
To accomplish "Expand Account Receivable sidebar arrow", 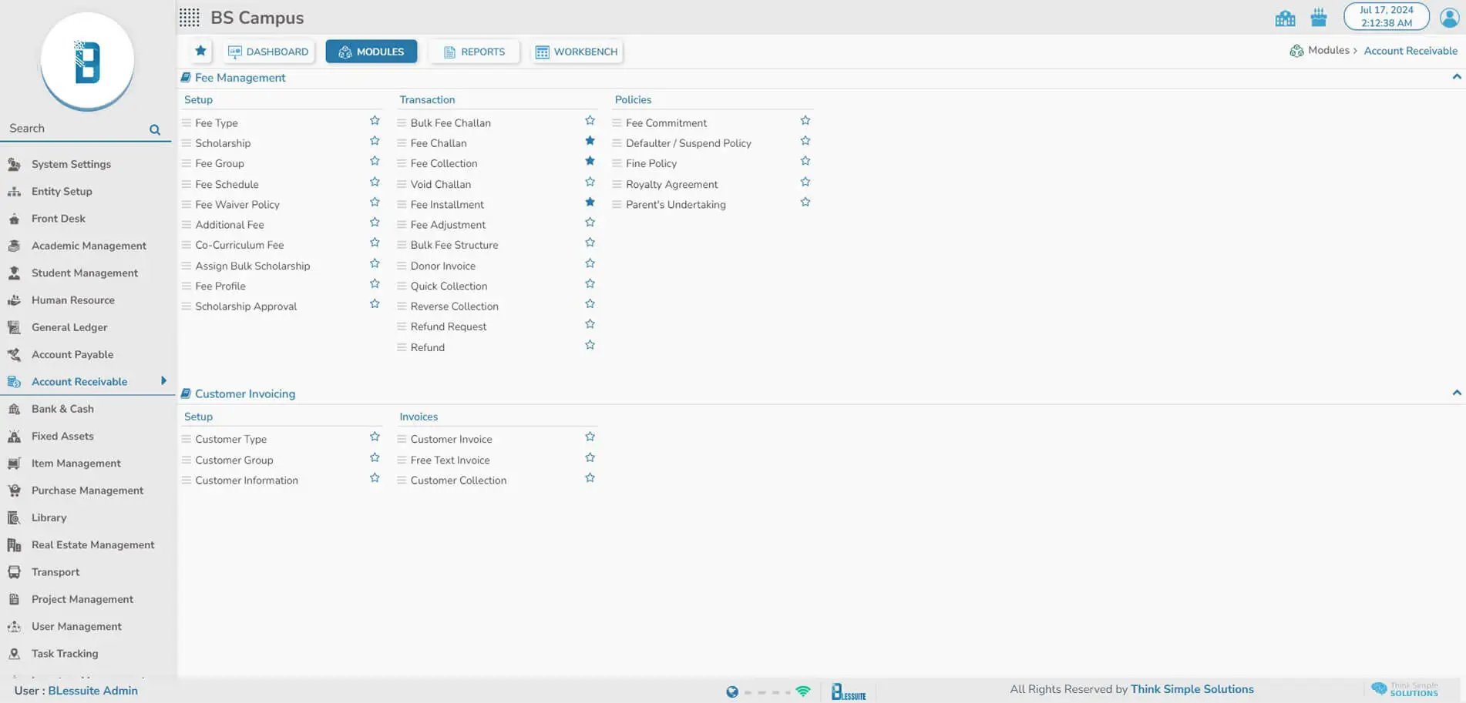I will [163, 381].
